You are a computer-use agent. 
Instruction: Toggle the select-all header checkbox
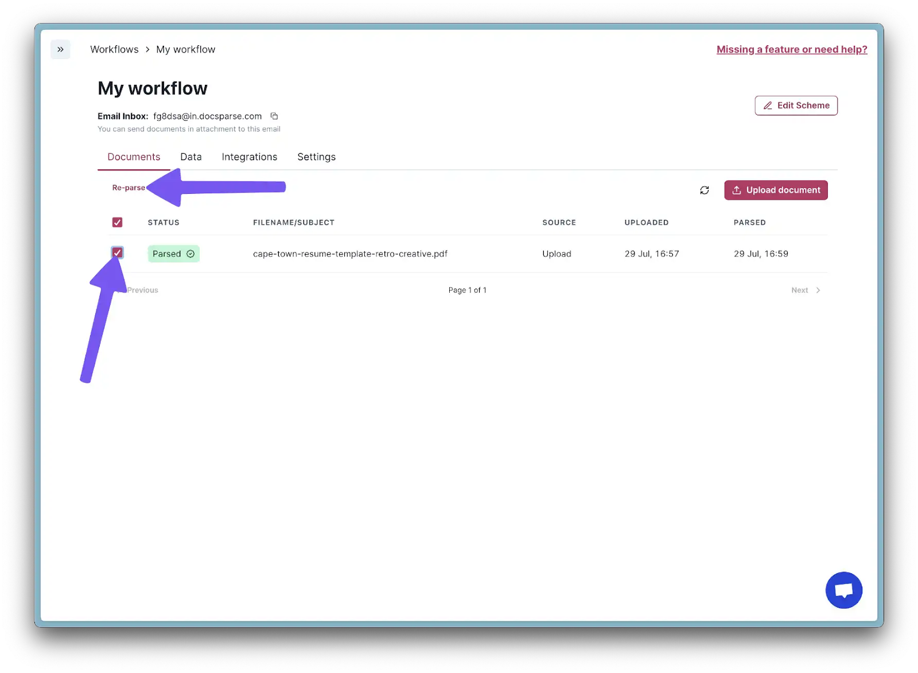[117, 222]
